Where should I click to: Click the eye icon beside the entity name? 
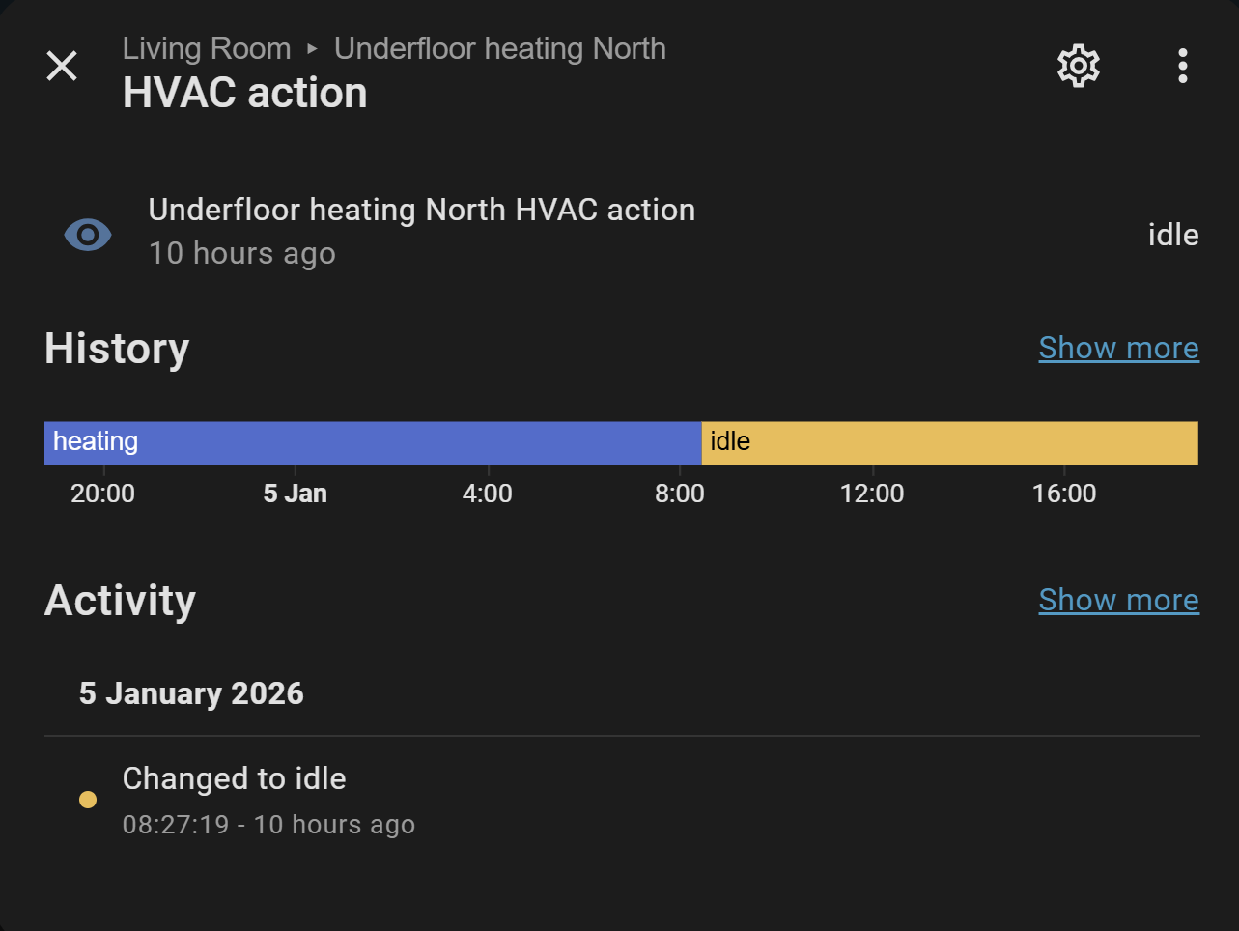pyautogui.click(x=88, y=235)
